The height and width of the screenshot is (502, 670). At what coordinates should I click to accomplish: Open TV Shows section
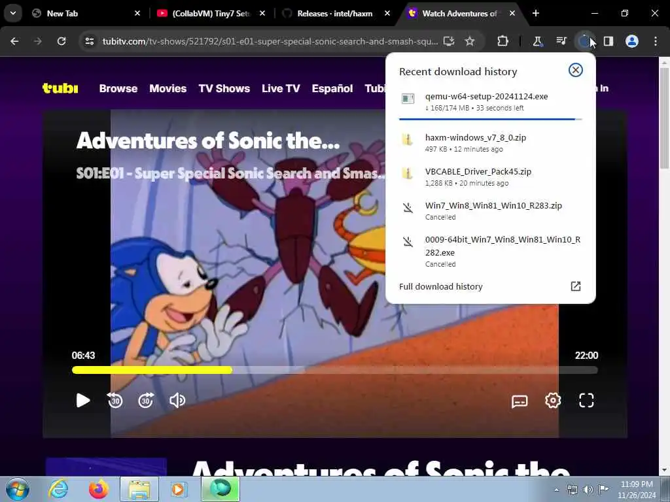pyautogui.click(x=224, y=88)
